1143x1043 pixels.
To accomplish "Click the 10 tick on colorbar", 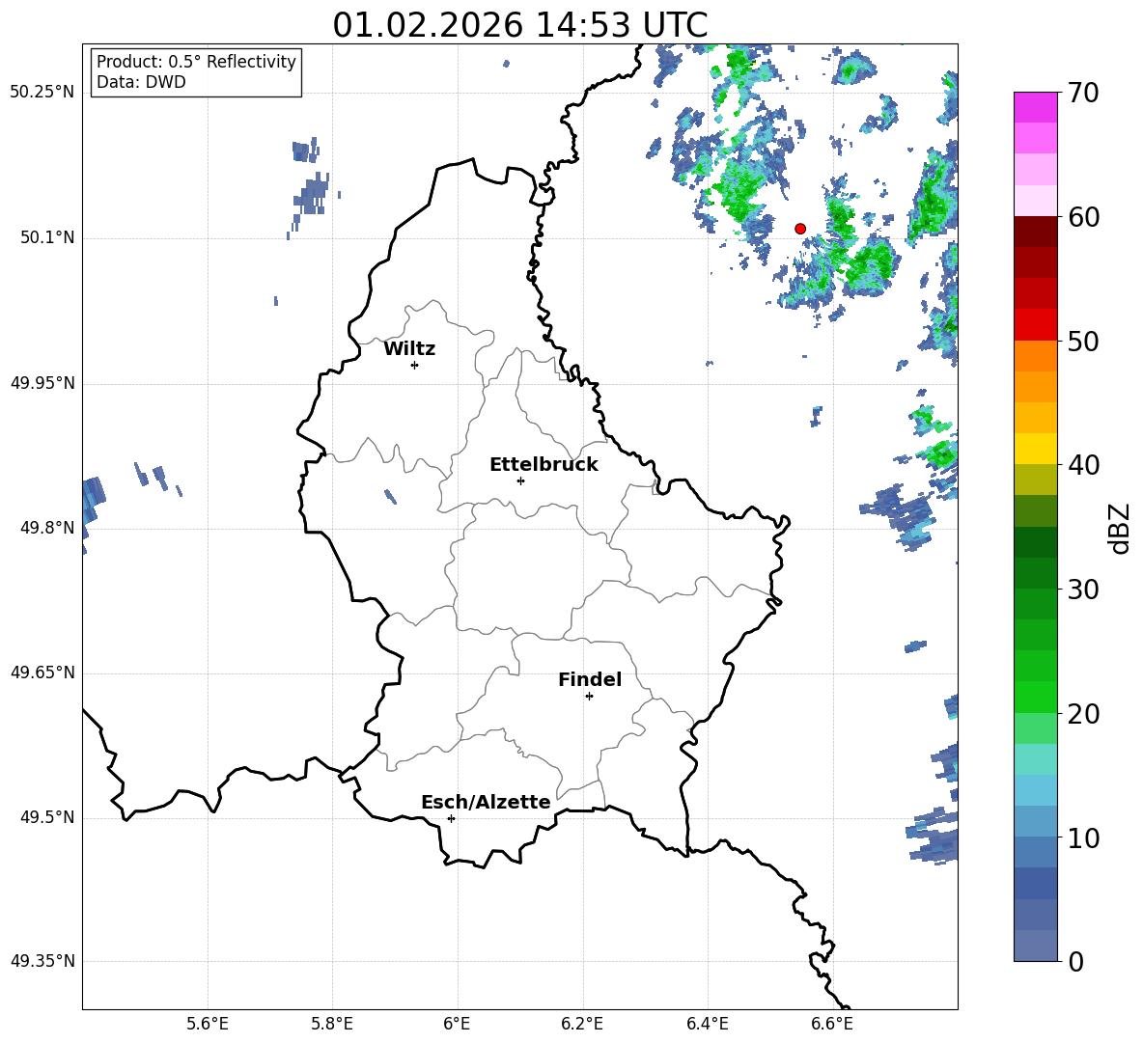I will click(x=1083, y=837).
